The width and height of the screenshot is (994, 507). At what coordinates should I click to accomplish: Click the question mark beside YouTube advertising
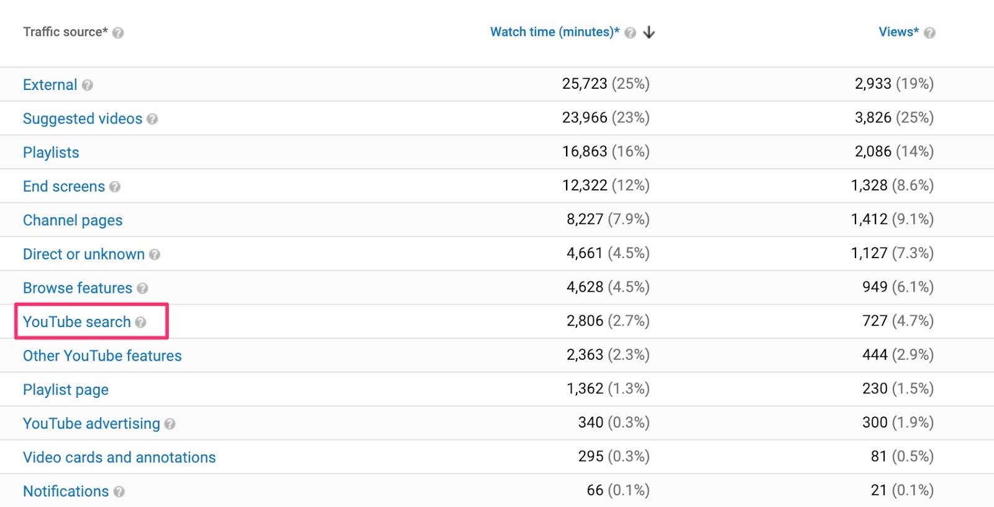click(170, 424)
